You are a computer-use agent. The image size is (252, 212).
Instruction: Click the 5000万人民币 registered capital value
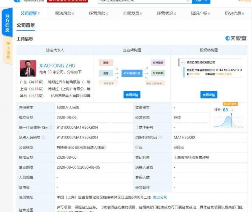(68, 107)
